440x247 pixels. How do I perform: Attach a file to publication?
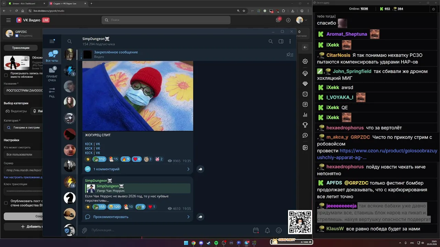[84, 231]
